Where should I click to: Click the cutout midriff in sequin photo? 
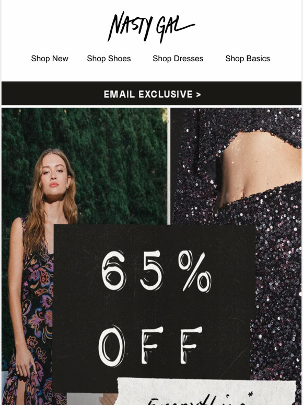coord(258,165)
